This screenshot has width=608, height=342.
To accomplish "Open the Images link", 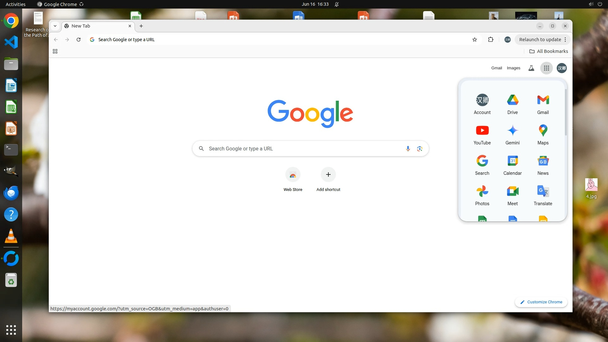I will [513, 68].
